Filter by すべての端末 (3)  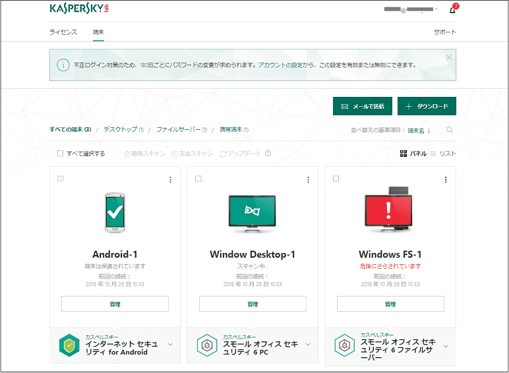pos(71,129)
